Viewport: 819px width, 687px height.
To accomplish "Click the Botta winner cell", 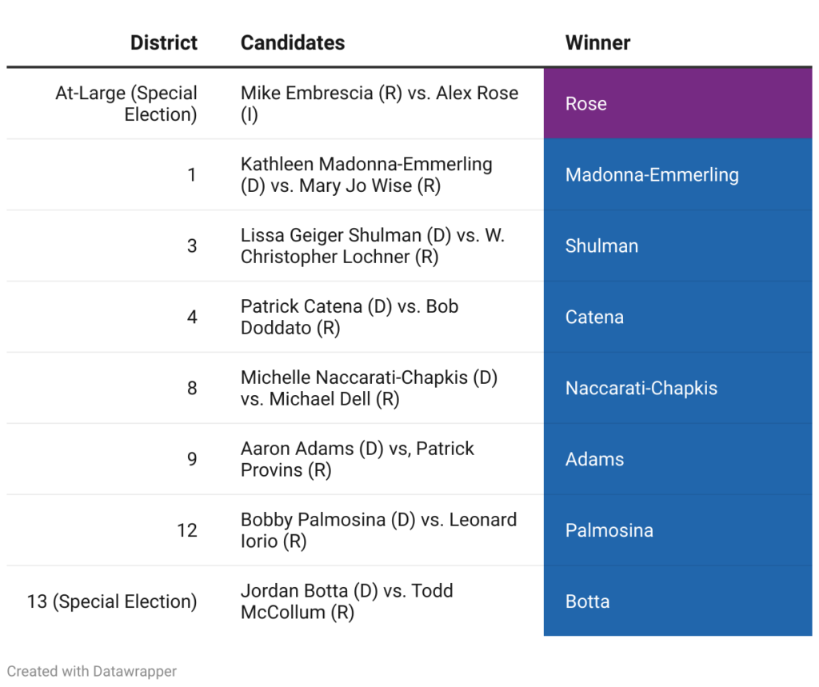I will (677, 602).
